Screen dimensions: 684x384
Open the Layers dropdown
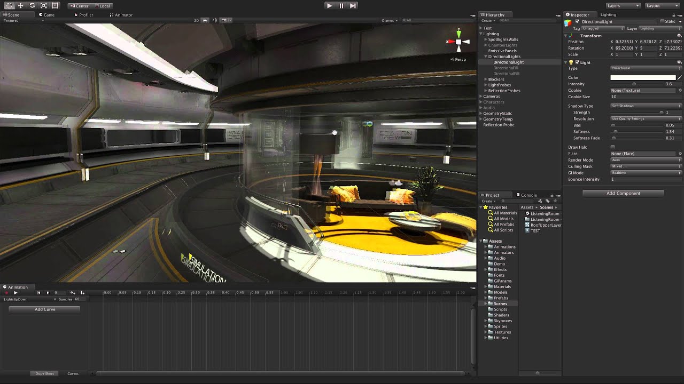[623, 5]
